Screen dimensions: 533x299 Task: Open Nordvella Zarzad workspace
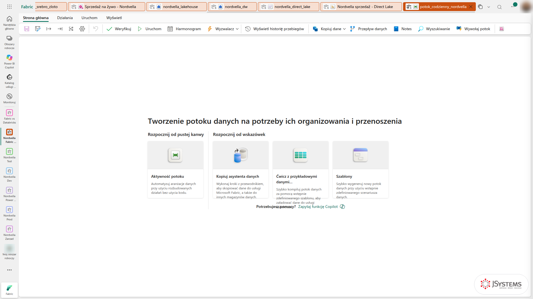(9, 233)
